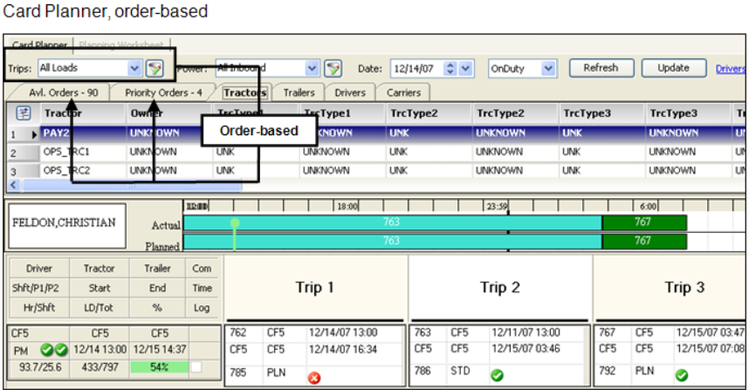Image resolution: width=749 pixels, height=390 pixels.
Task: Click the date spinner arrows for 12/14/07
Action: (450, 68)
